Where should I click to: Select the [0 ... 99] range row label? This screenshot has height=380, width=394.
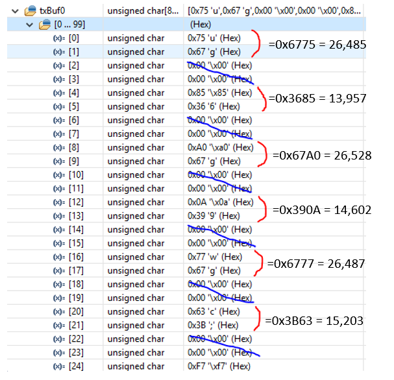[x=69, y=25]
